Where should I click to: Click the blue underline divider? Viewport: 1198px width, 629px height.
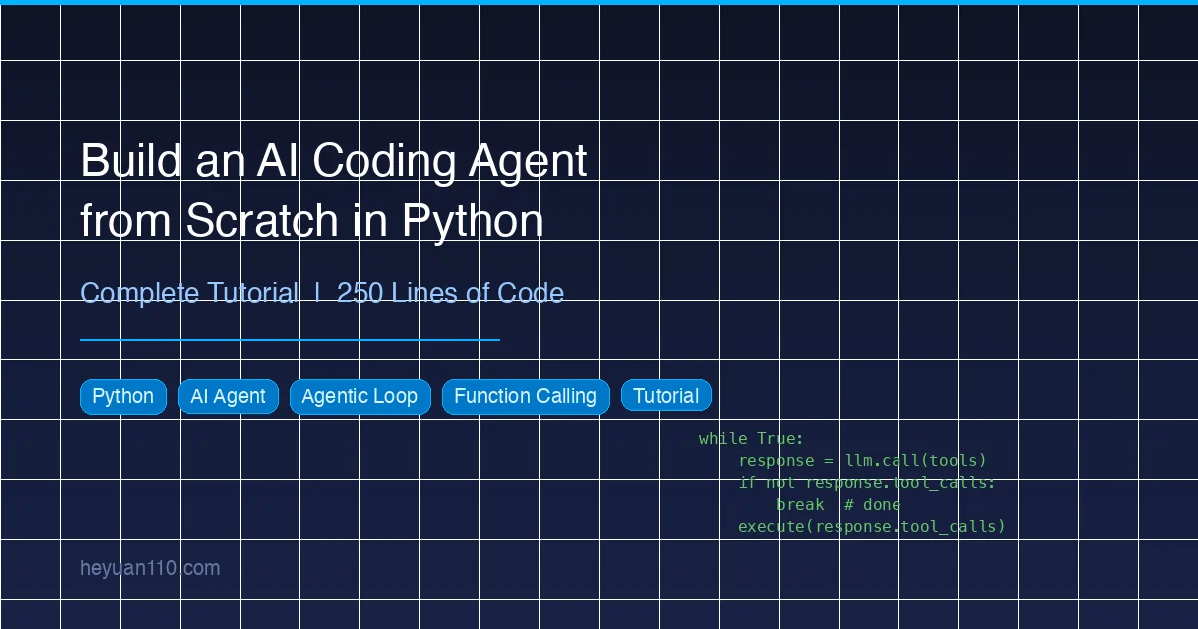coord(290,339)
